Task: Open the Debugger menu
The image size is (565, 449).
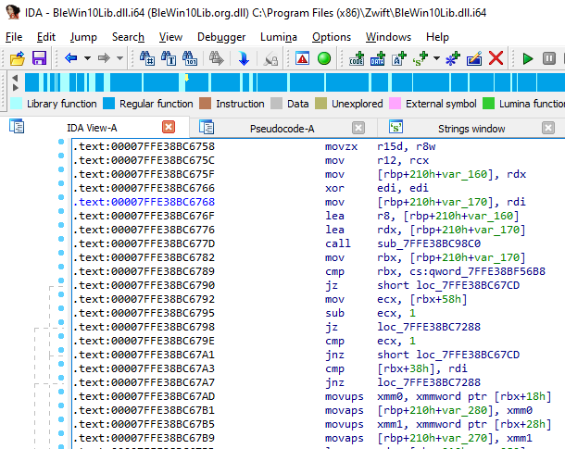Action: pos(221,37)
